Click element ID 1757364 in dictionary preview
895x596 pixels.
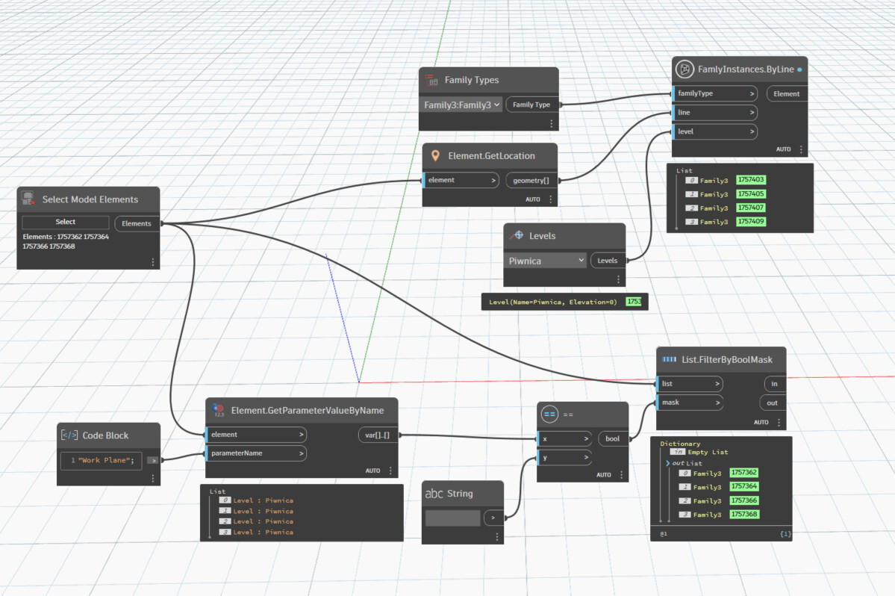[743, 486]
